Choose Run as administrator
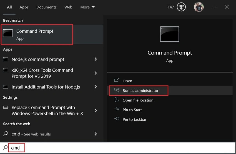The width and height of the screenshot is (236, 154). point(170,90)
